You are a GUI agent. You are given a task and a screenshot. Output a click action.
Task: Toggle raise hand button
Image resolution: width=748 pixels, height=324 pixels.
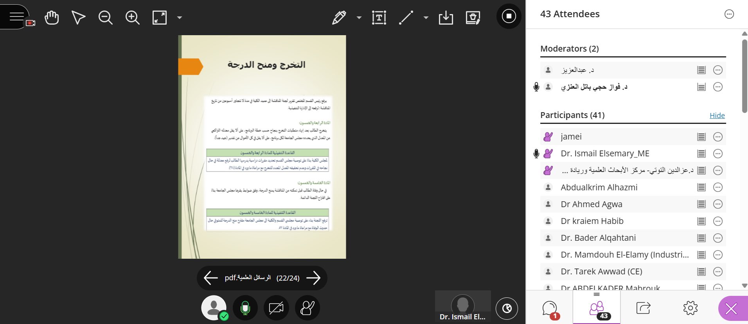(307, 308)
